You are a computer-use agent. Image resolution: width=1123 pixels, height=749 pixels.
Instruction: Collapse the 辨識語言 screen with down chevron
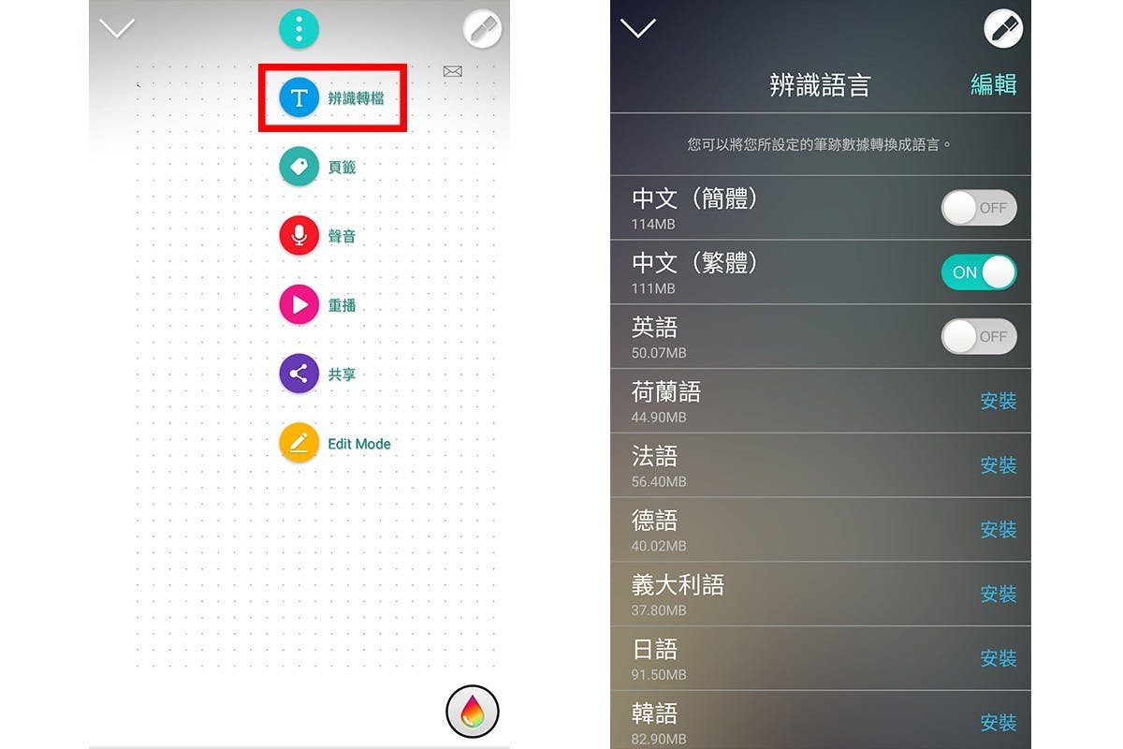click(x=638, y=29)
